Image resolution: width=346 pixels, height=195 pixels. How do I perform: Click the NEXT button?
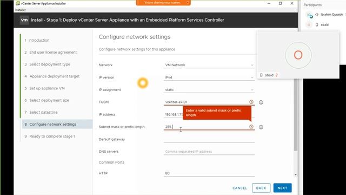pos(282,188)
